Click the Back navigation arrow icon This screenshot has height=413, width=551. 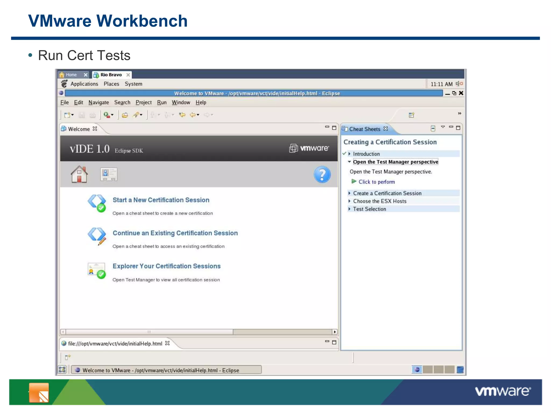pyautogui.click(x=193, y=115)
